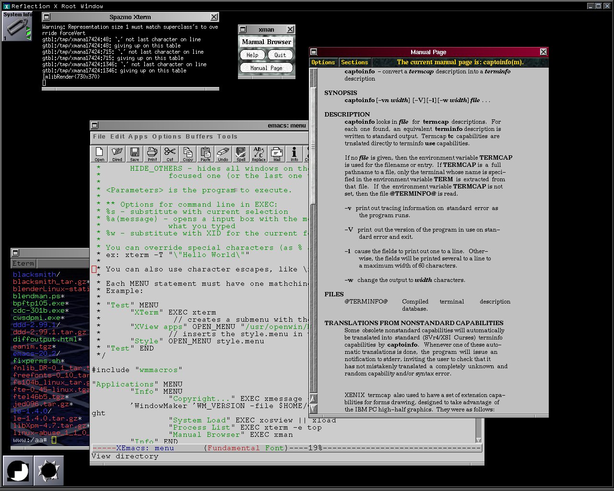The image size is (614, 491).
Task: Open the Options menu in Manual Page window
Action: [323, 62]
